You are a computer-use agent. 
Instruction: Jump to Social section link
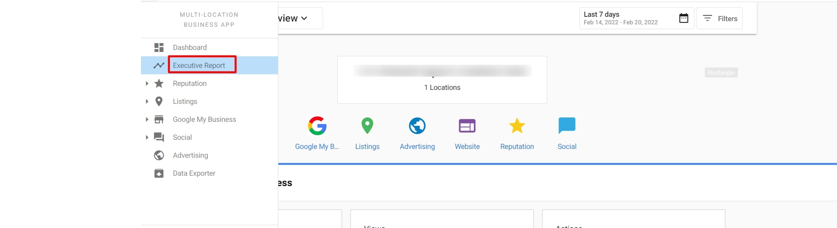(x=567, y=147)
